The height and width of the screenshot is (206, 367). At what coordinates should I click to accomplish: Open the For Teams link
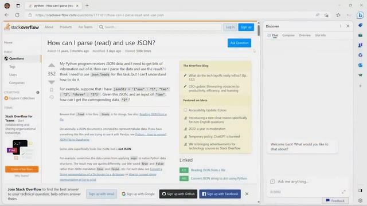coord(85,27)
